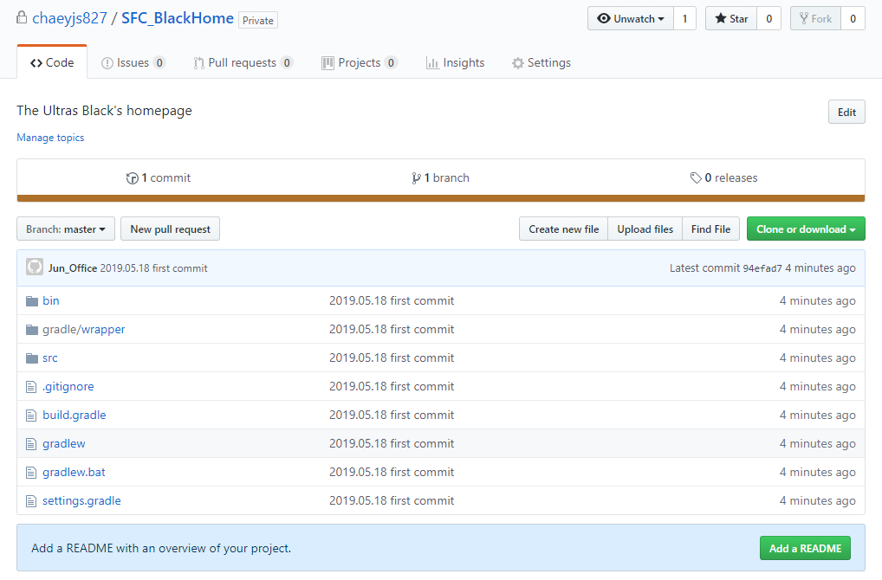Edit the repository description
The width and height of the screenshot is (882, 580).
tap(846, 112)
